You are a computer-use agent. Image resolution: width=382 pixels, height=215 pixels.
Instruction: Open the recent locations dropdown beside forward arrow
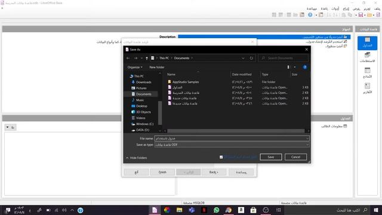click(141, 59)
